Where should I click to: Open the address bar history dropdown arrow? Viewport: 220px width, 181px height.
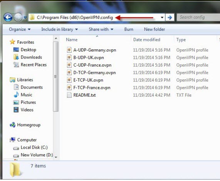[x=162, y=18]
